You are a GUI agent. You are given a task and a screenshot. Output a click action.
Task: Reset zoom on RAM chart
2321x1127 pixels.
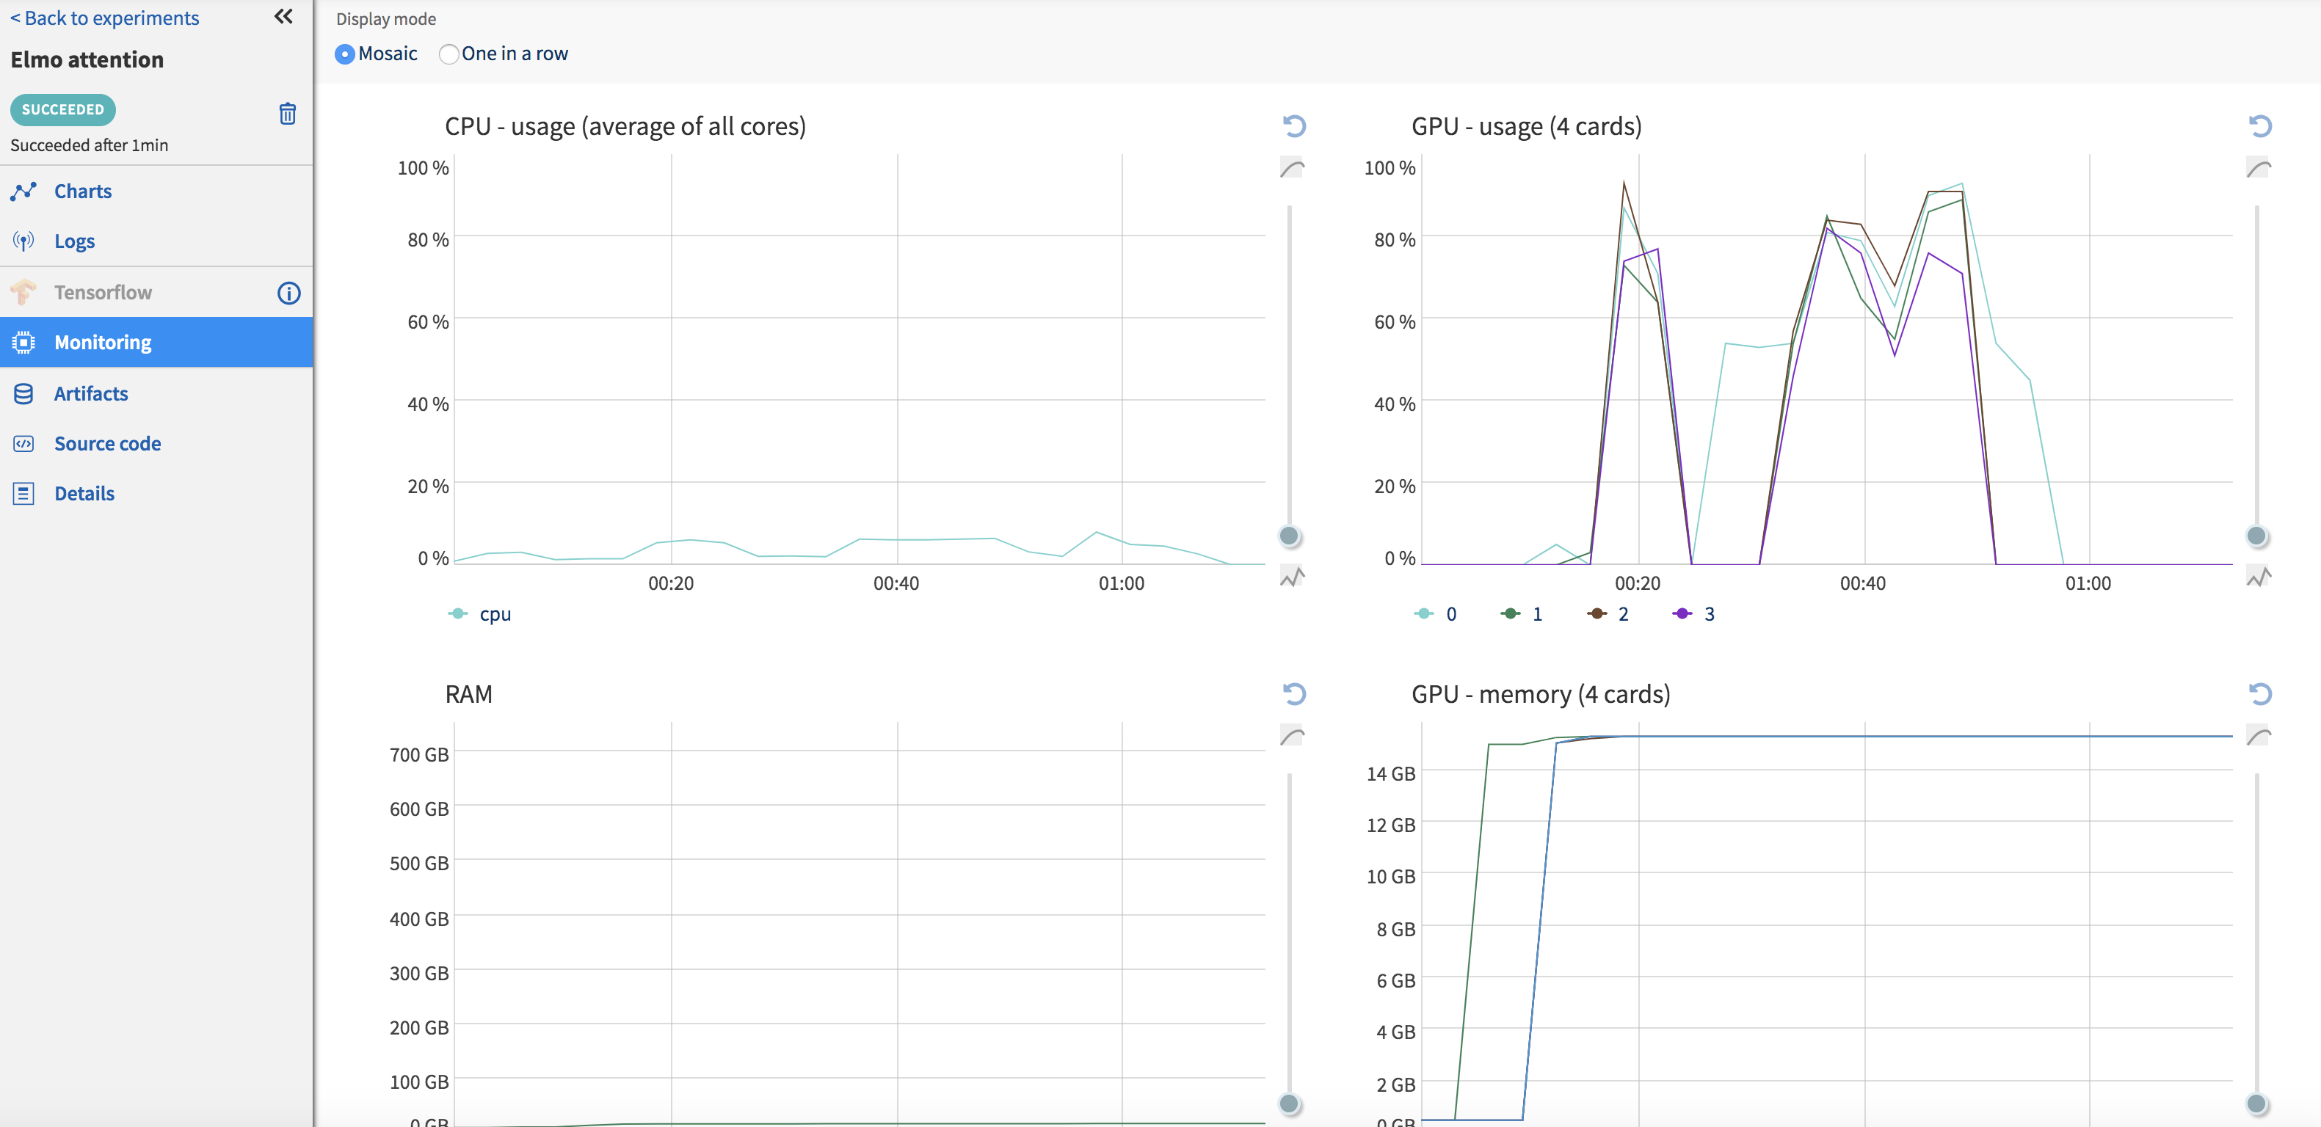[x=1294, y=693]
